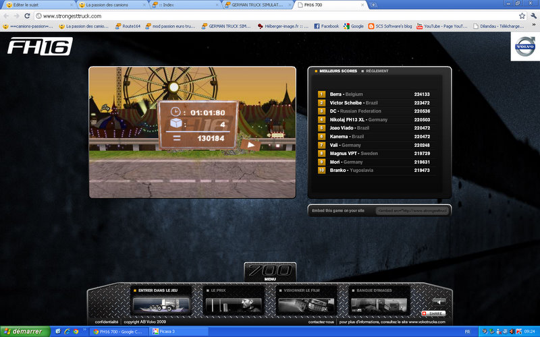This screenshot has height=337, width=540.
Task: Click Victor Scheibe score row
Action: [374, 103]
